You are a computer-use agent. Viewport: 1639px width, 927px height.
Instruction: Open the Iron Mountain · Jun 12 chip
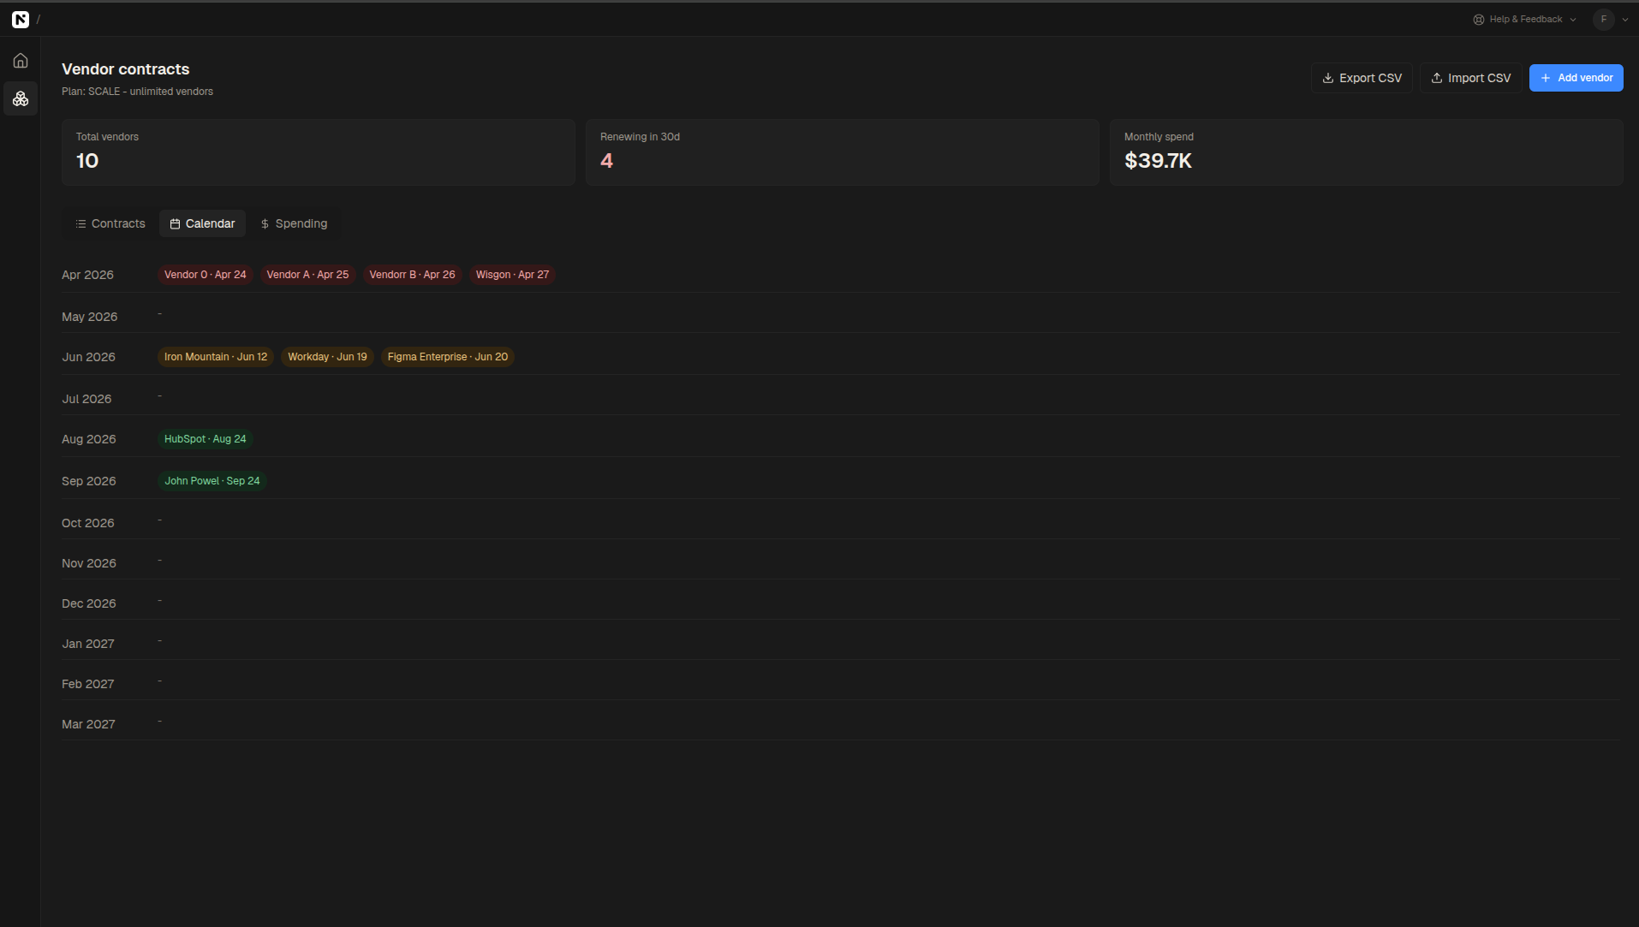tap(216, 357)
